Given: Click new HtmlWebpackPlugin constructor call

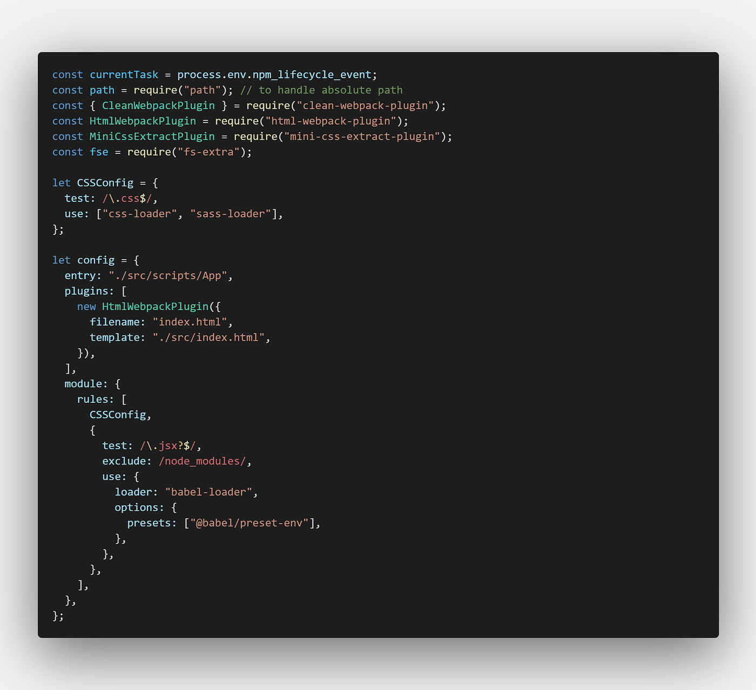Looking at the screenshot, I should (143, 307).
